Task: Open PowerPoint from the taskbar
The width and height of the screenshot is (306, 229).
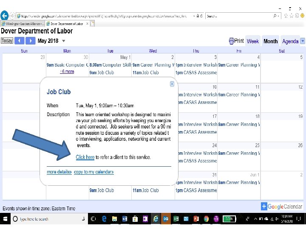Action: click(196, 219)
